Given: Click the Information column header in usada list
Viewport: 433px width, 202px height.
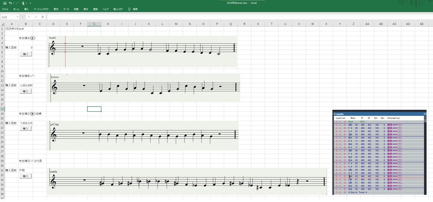Looking at the screenshot, I should coord(393,118).
